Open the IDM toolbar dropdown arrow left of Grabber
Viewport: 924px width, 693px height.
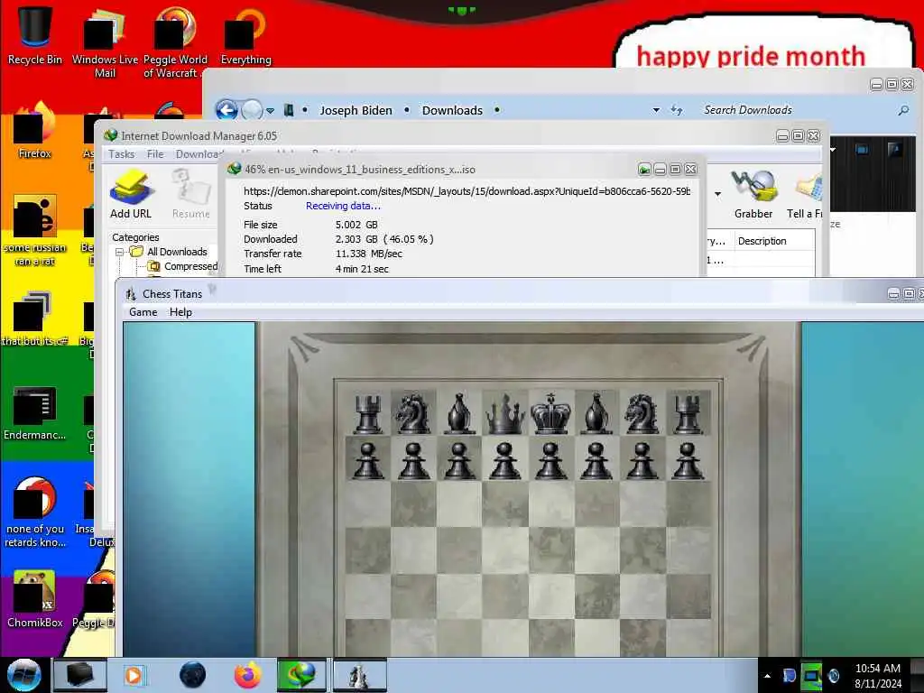coord(717,194)
